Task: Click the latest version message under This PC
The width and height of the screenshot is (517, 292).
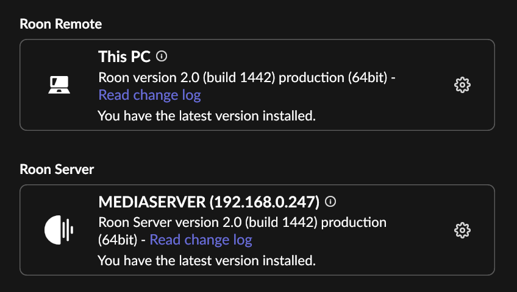Action: click(207, 116)
